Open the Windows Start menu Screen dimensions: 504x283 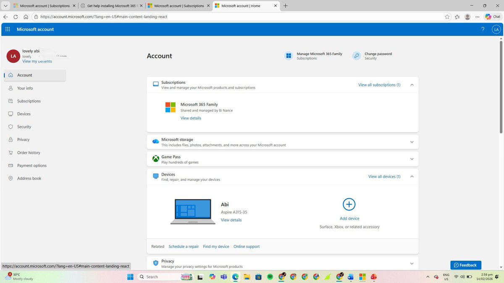click(130, 277)
